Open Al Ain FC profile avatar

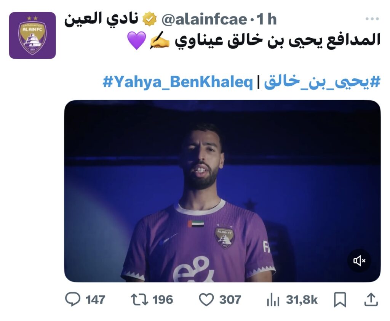32,35
